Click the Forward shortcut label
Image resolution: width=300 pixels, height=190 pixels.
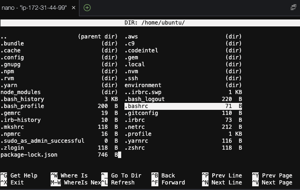(x=173, y=183)
